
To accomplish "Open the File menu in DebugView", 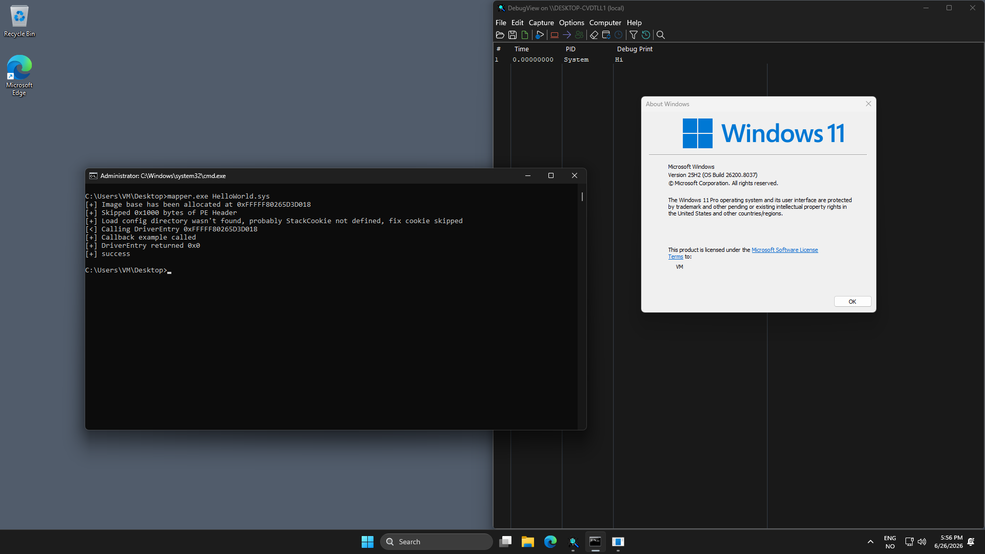I will tap(501, 23).
